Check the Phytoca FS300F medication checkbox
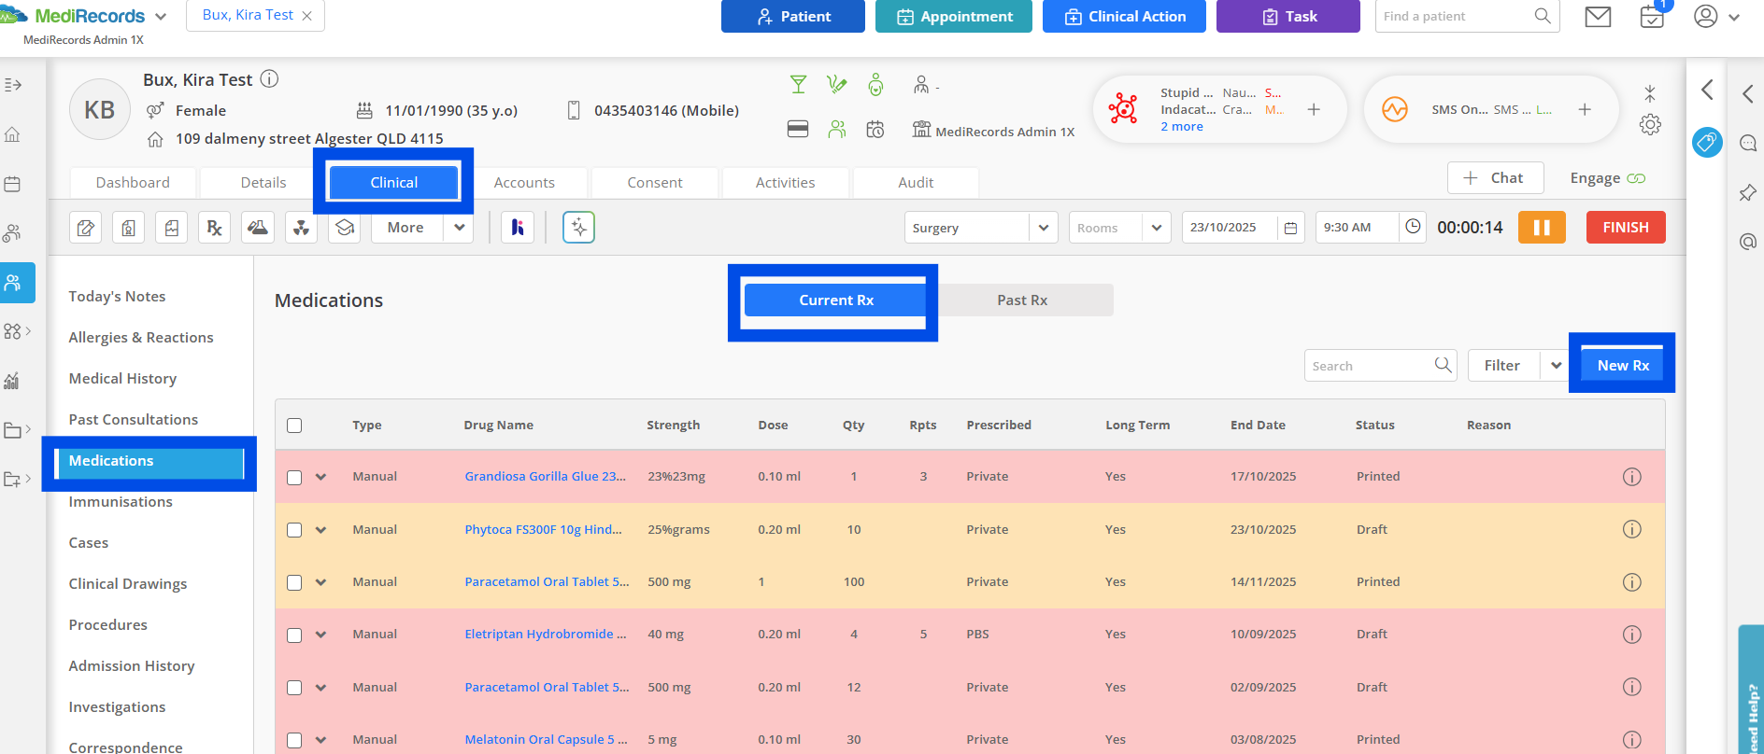The width and height of the screenshot is (1764, 754). coord(294,530)
